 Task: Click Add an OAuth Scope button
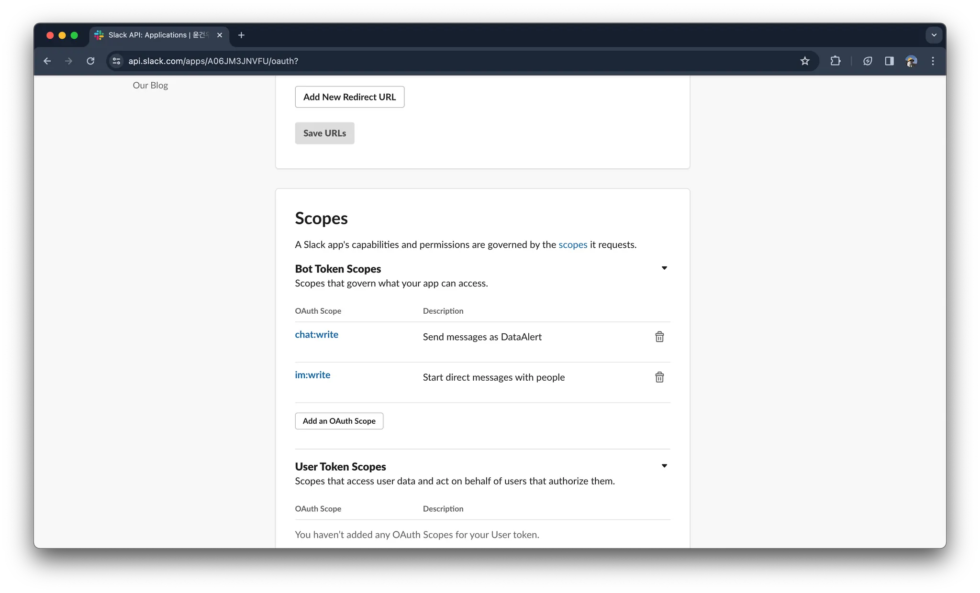click(339, 421)
